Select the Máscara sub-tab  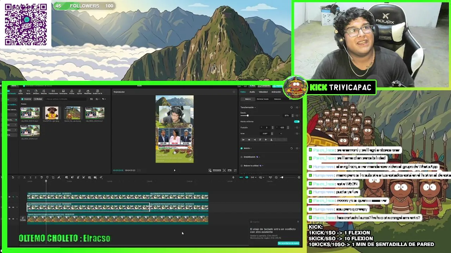[278, 99]
